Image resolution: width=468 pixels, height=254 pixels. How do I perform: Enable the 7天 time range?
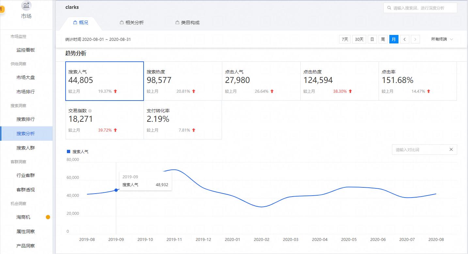(345, 39)
